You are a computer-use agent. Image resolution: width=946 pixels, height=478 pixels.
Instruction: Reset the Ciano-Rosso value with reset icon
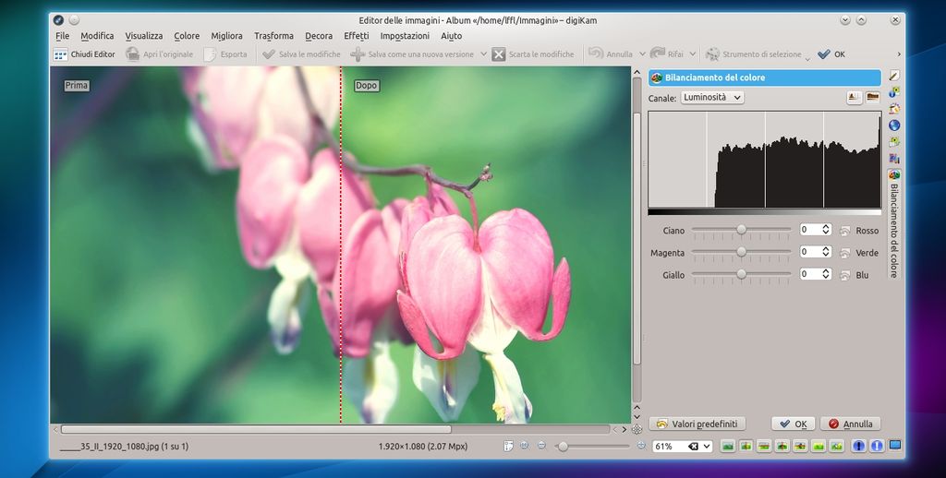tap(844, 230)
